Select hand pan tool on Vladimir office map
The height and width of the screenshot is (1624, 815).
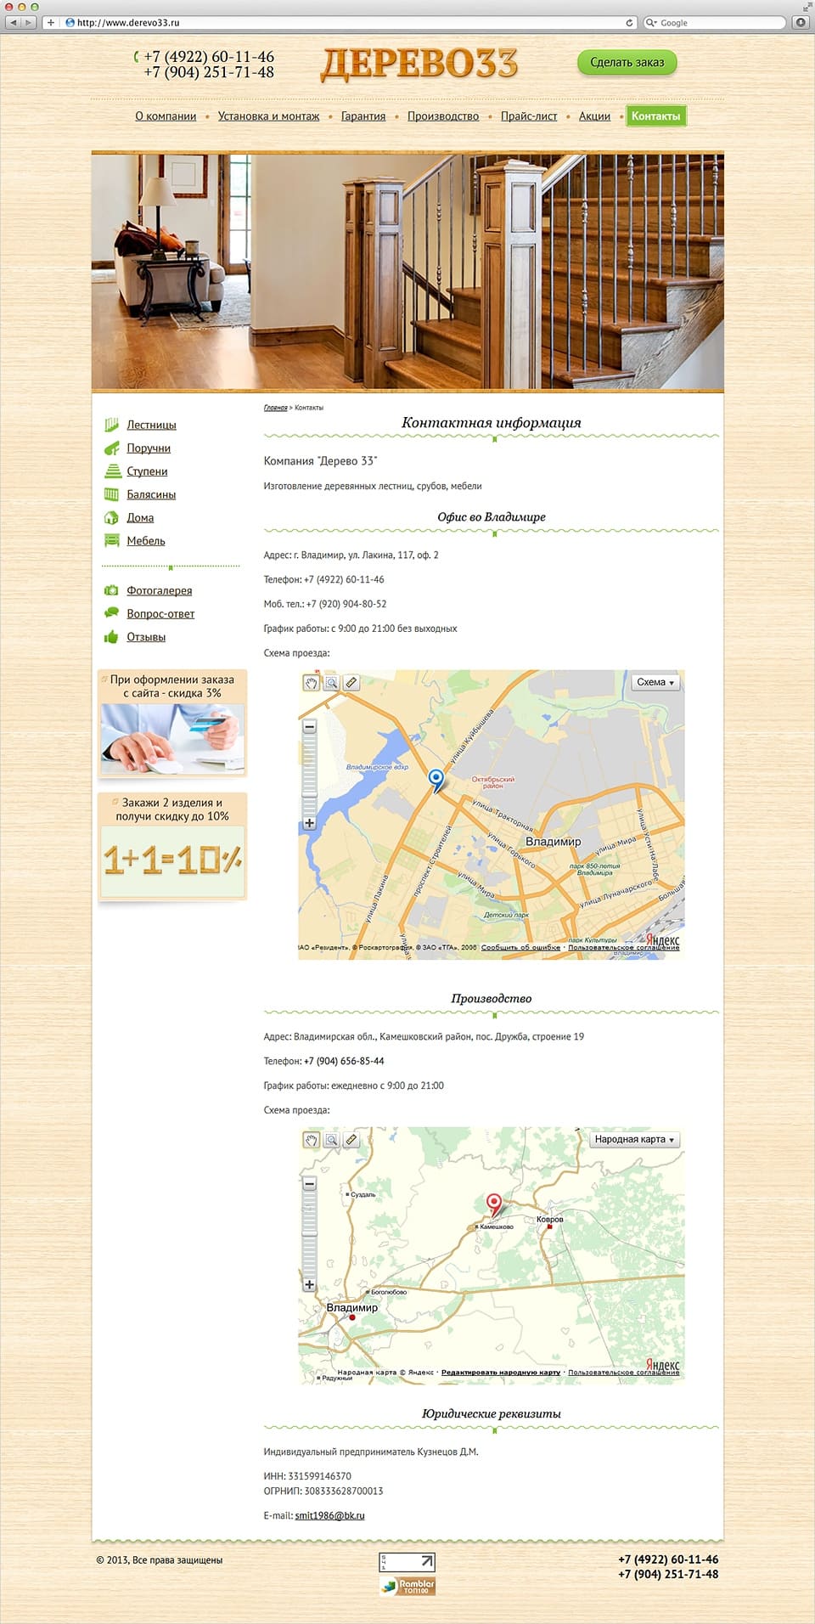[x=312, y=683]
